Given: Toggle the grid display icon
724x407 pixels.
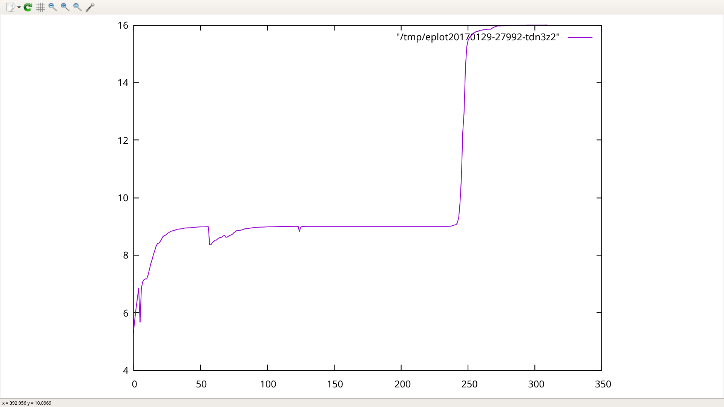Looking at the screenshot, I should tap(40, 7).
